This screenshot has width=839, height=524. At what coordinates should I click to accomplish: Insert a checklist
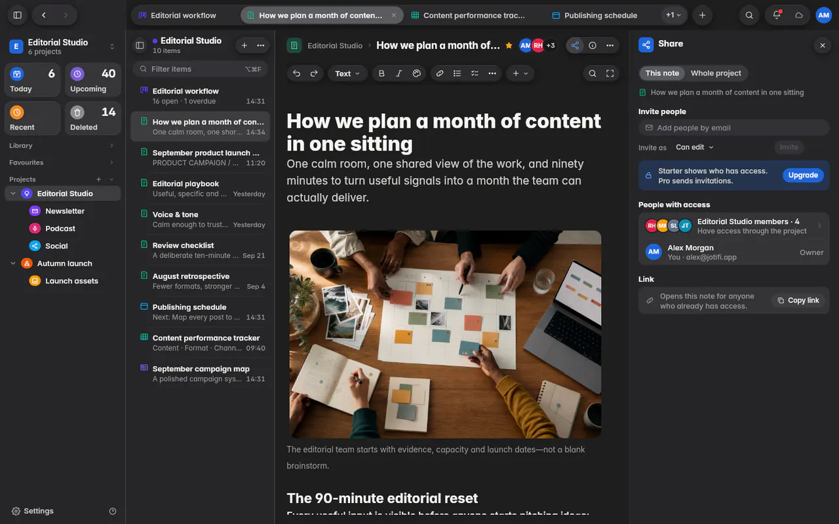point(475,73)
